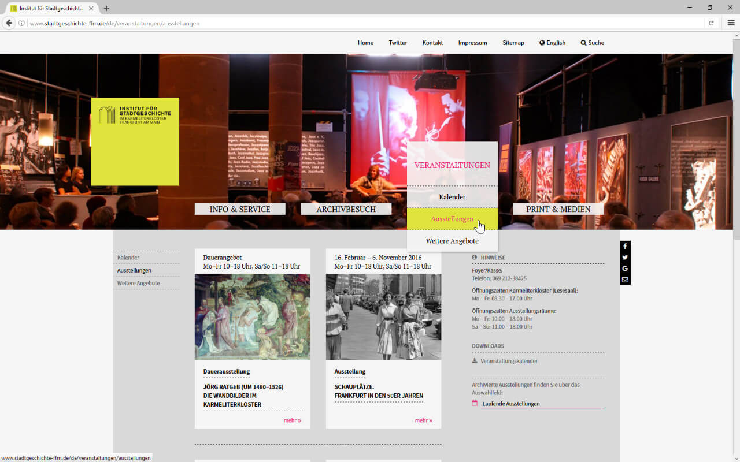Screen dimensions: 740x462
Task: Expand the Info & Service menu
Action: [x=240, y=209]
